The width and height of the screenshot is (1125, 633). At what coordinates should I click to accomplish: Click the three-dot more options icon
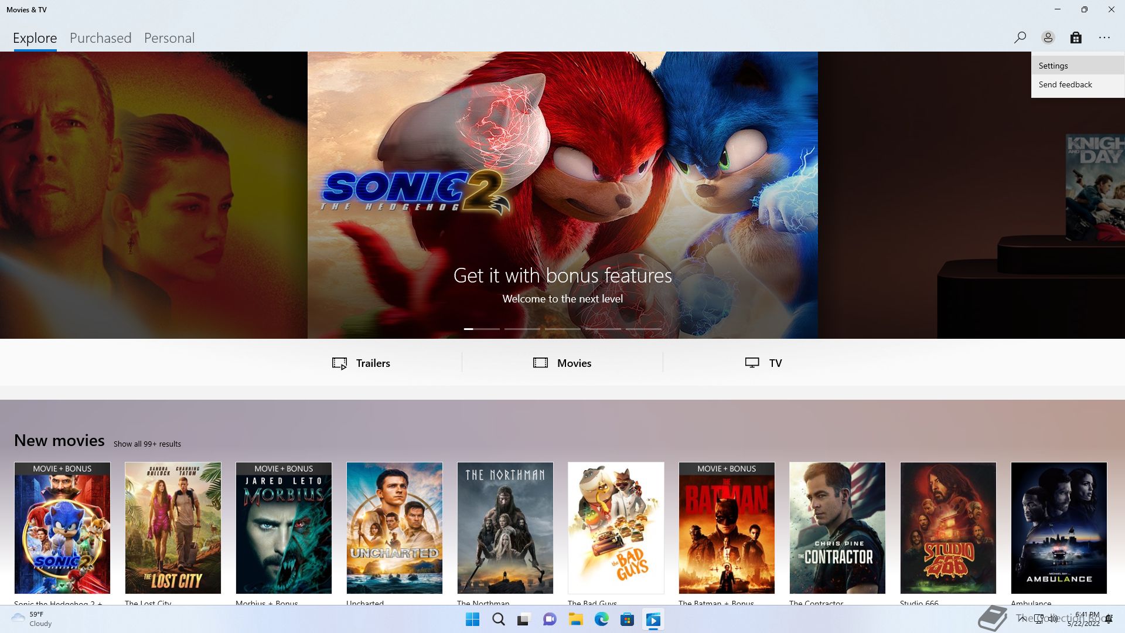1104,38
